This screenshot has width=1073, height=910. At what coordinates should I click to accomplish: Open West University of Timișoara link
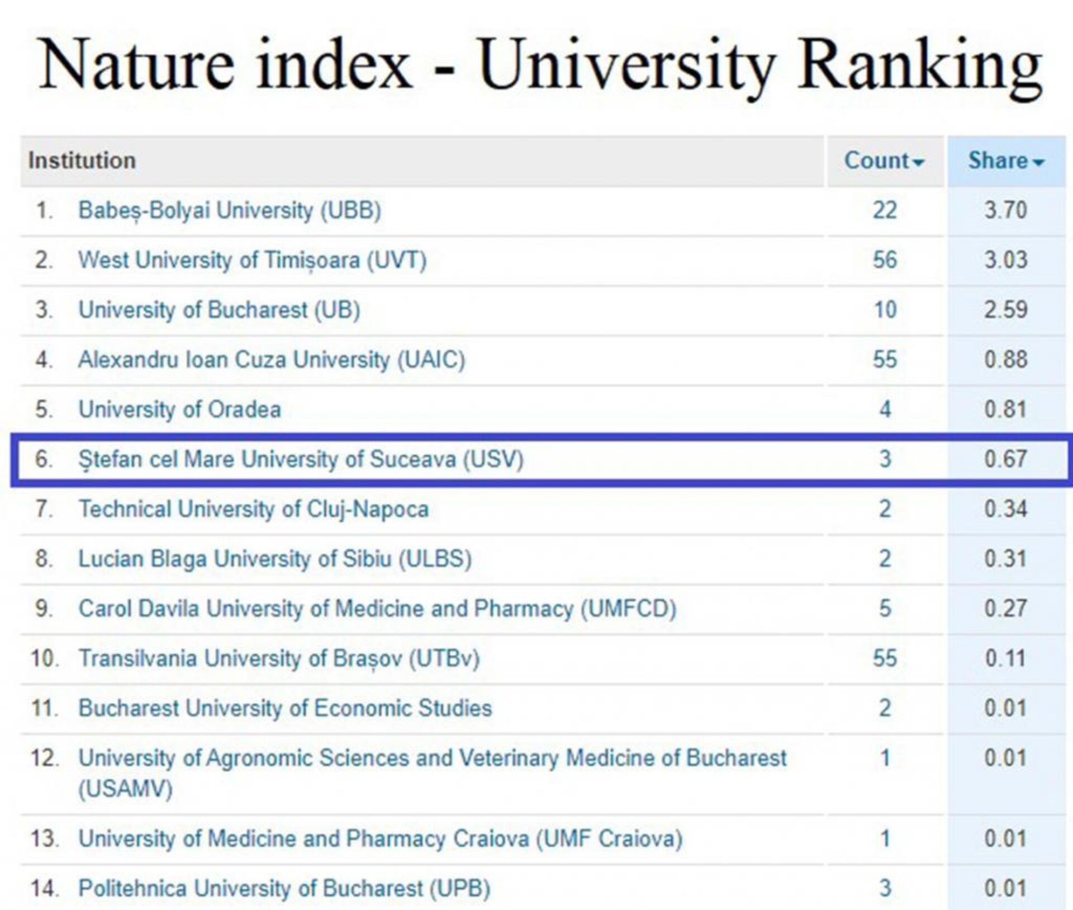[x=252, y=260]
